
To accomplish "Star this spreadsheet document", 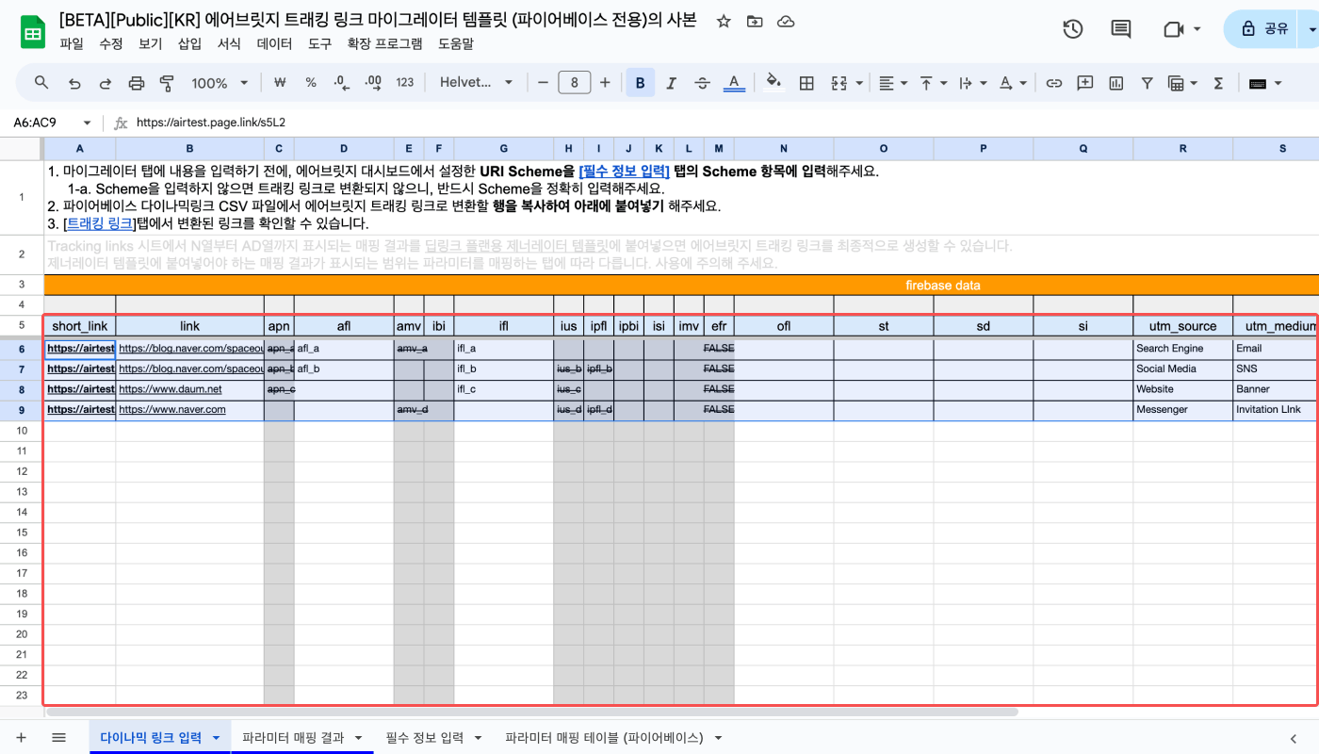I will tap(724, 21).
